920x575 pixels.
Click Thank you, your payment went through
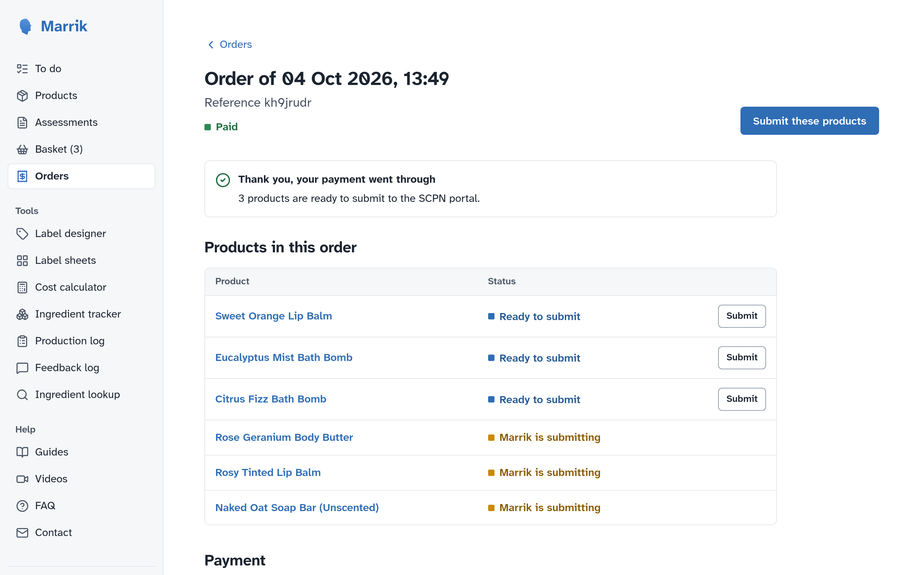[x=336, y=180]
